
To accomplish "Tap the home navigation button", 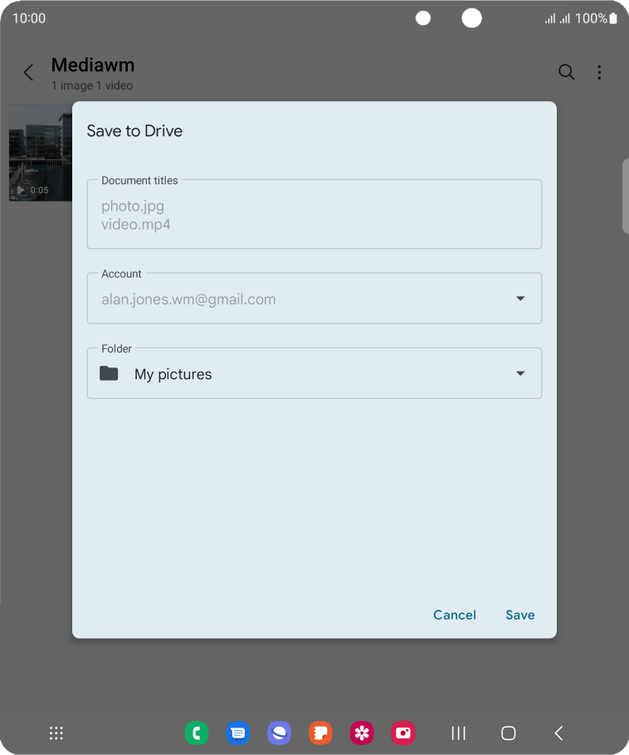I will (x=508, y=733).
